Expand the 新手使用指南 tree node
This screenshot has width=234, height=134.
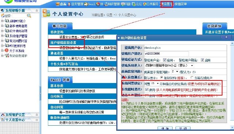tap(2, 26)
